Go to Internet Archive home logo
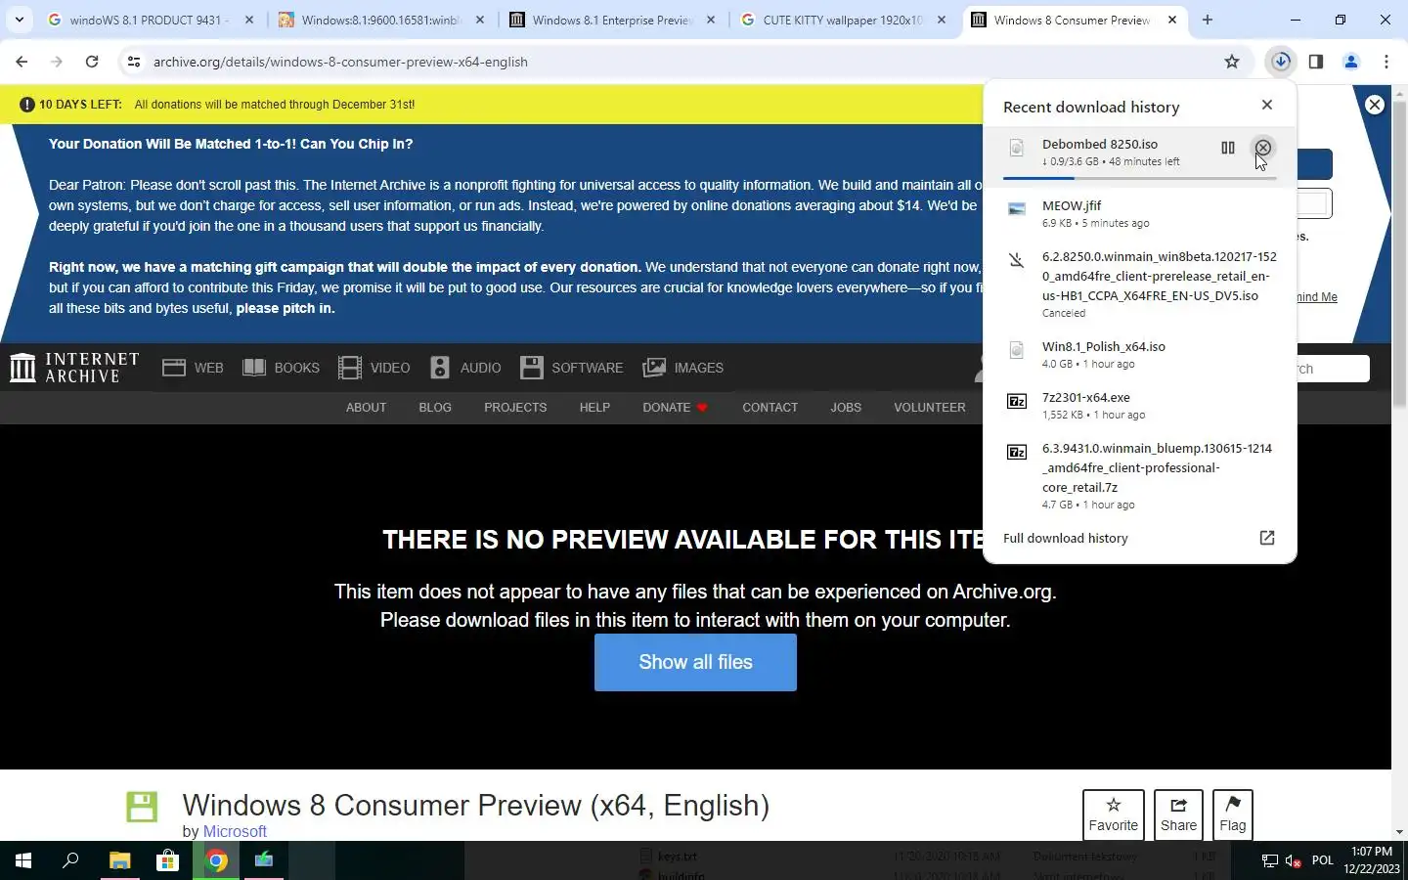This screenshot has height=880, width=1408. click(x=74, y=368)
